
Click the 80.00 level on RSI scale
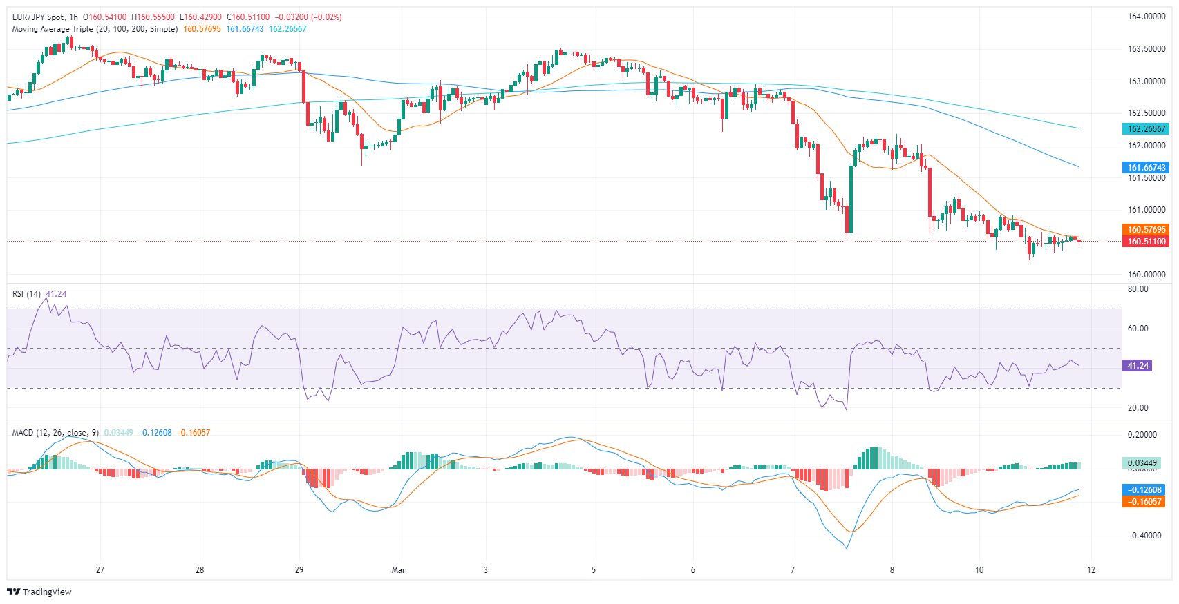1138,289
